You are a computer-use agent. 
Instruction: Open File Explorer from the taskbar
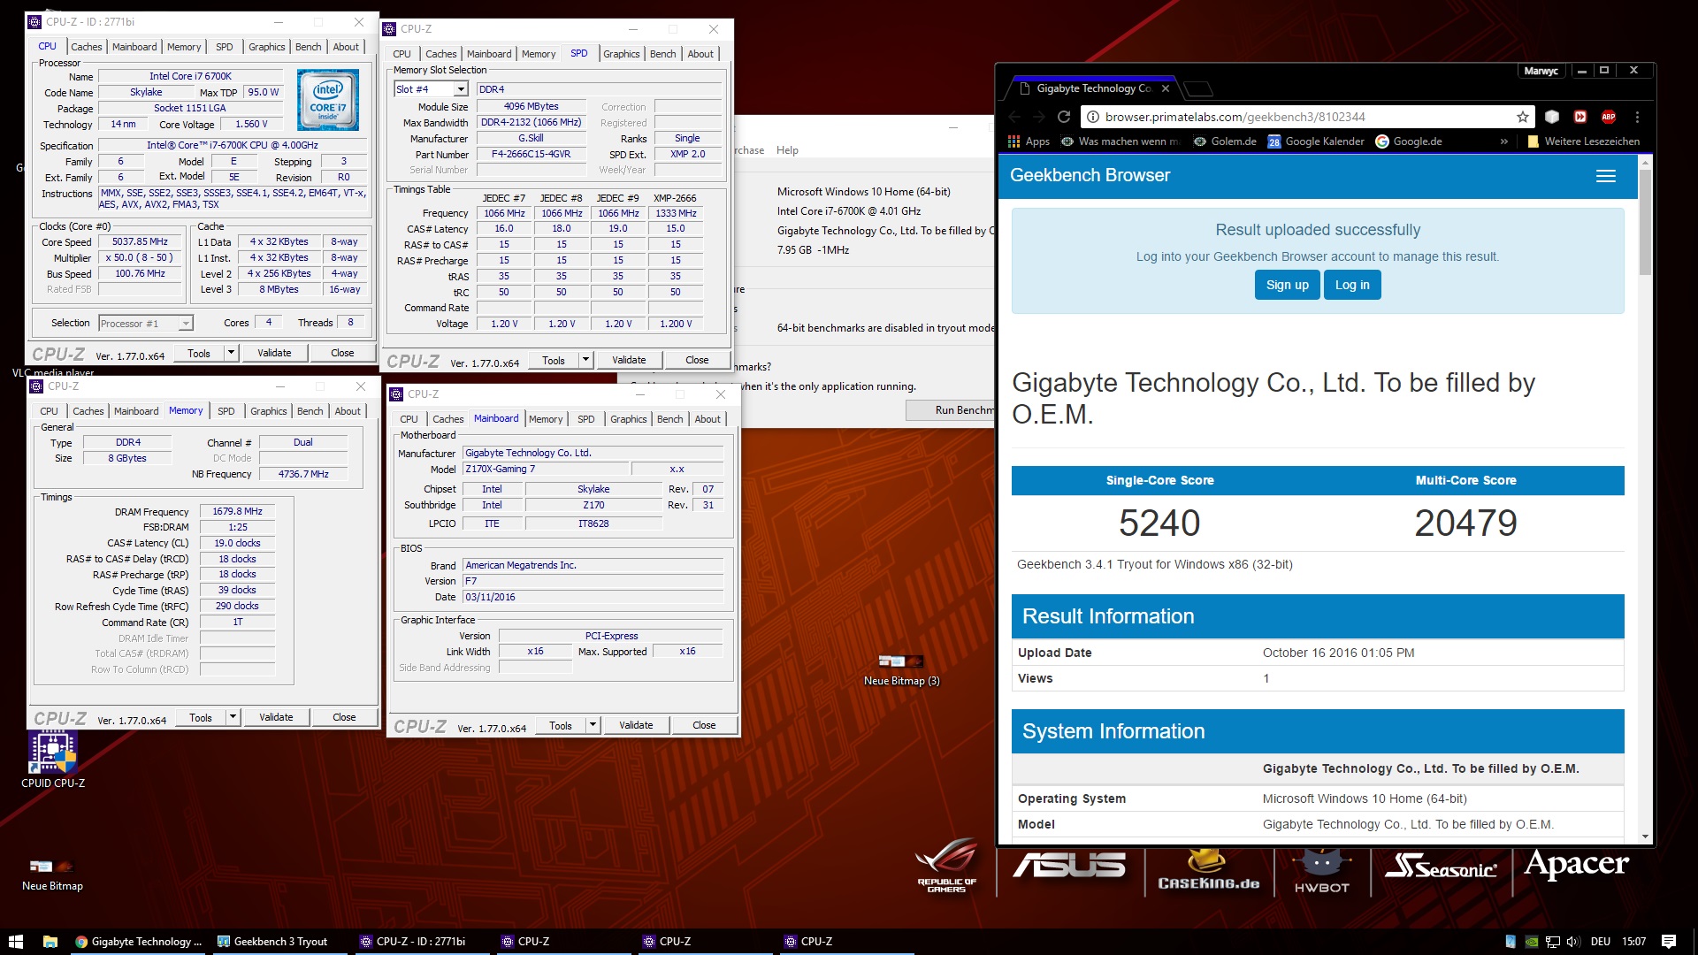point(50,942)
